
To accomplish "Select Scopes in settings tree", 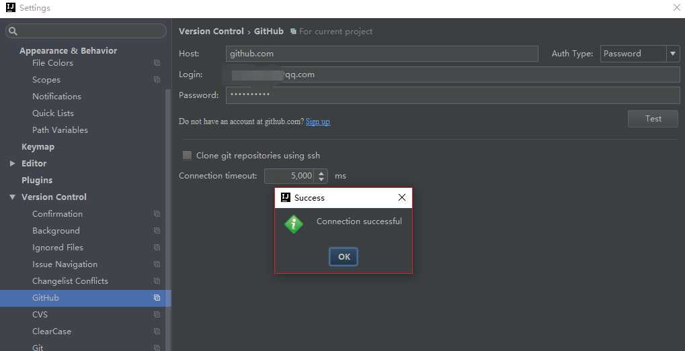I will 46,80.
